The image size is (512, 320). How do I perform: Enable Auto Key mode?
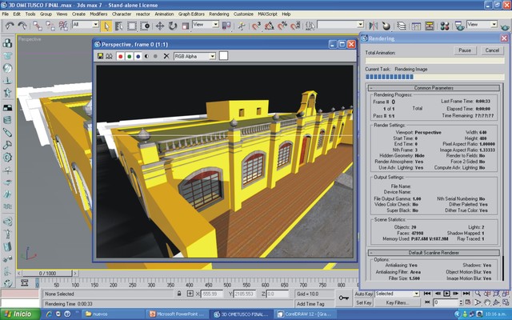(x=363, y=294)
